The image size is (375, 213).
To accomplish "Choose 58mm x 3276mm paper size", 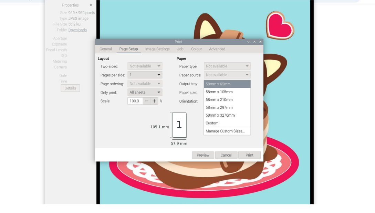I will pyautogui.click(x=227, y=115).
